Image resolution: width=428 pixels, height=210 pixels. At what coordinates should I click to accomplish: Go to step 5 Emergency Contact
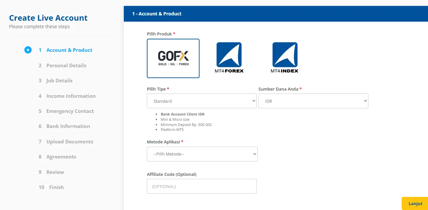[x=66, y=111]
